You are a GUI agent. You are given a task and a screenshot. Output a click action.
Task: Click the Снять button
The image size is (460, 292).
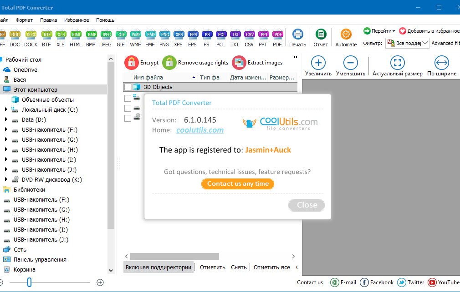click(239, 267)
